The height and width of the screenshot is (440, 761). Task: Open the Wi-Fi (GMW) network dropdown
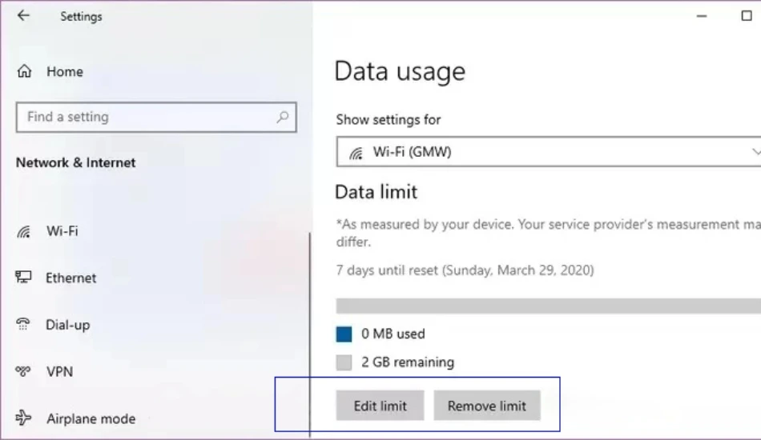coord(549,152)
